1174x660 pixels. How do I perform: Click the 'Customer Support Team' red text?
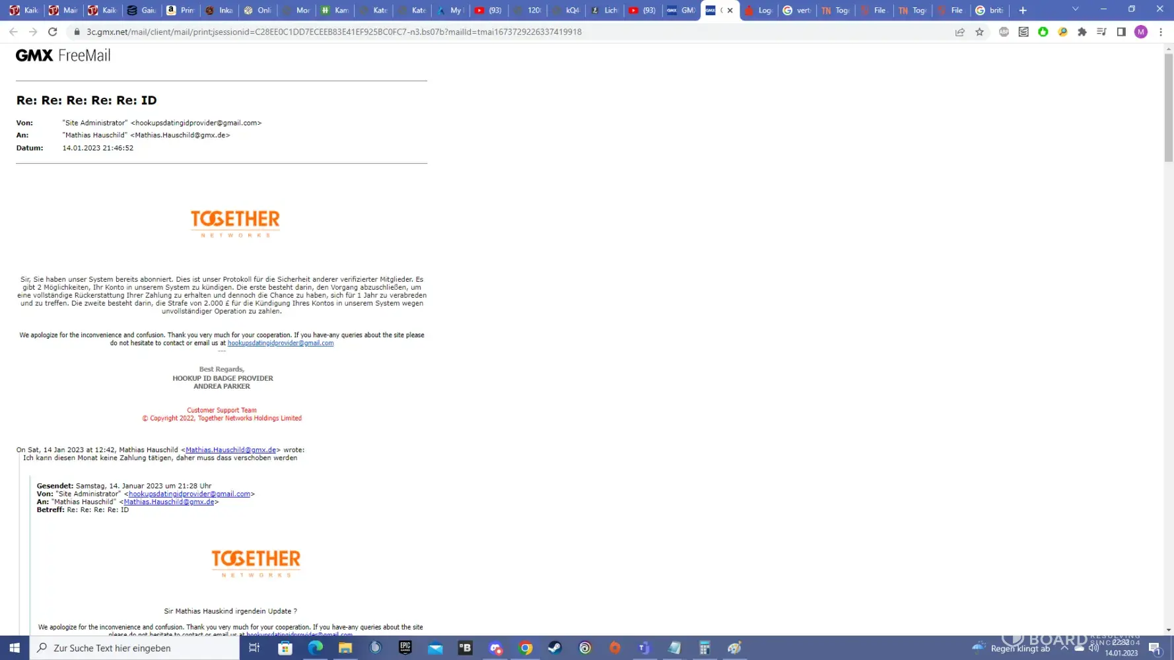pyautogui.click(x=222, y=410)
